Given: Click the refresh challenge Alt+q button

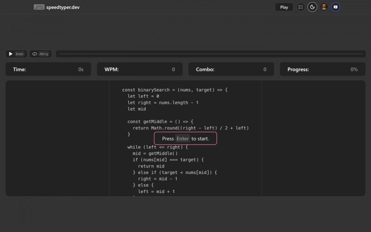Looking at the screenshot, I should (40, 54).
